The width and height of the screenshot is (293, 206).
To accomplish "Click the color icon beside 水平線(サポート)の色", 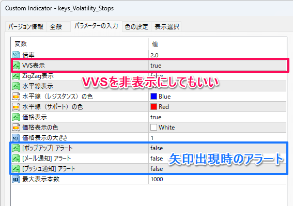I will pyautogui.click(x=16, y=107).
